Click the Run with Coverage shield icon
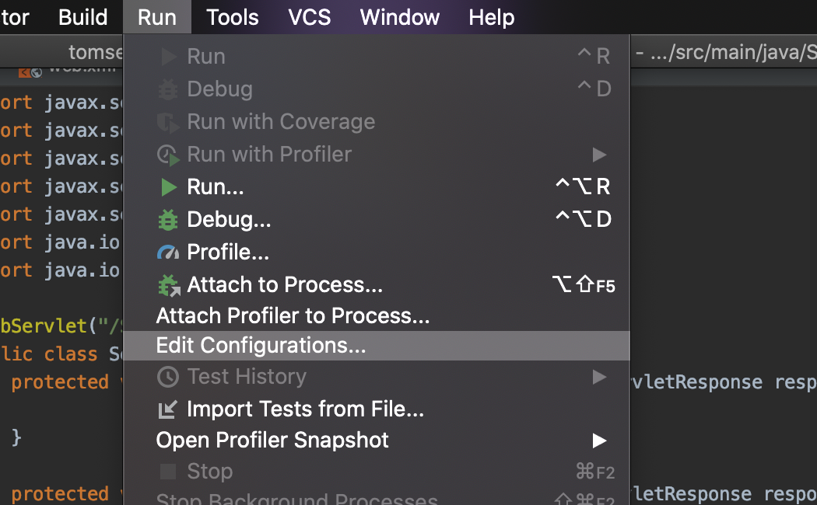 pyautogui.click(x=168, y=122)
